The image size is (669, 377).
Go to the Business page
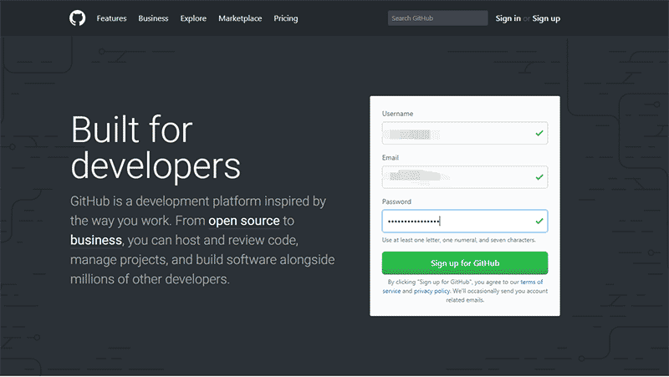click(153, 18)
